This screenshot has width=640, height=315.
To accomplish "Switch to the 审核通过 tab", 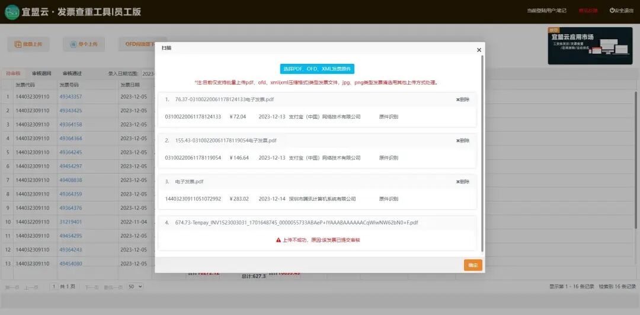I will [x=72, y=74].
